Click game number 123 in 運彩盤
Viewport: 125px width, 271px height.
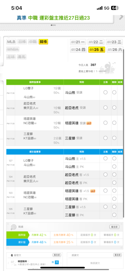pyautogui.click(x=11, y=193)
